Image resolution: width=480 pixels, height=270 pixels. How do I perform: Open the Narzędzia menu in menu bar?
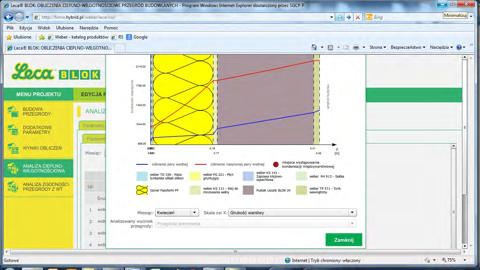[x=88, y=28]
